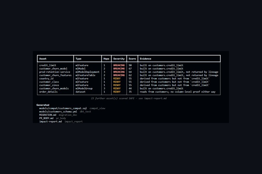Click models/customers_schema.yml file path
The height and width of the screenshot is (174, 262).
(x=58, y=111)
